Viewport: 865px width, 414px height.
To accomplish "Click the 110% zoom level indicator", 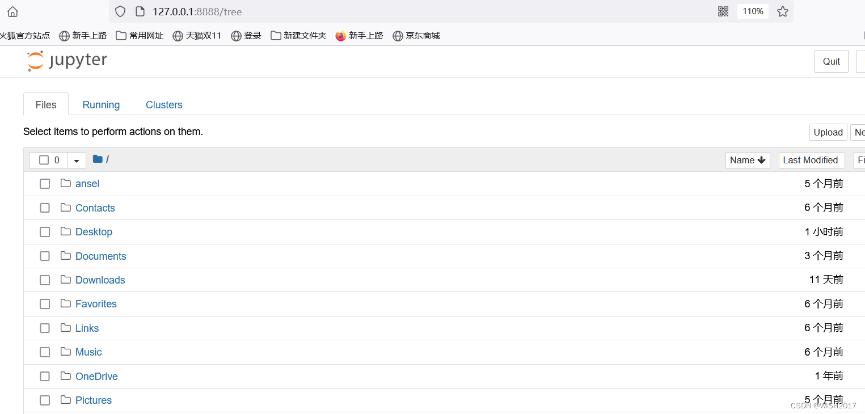I will click(753, 11).
